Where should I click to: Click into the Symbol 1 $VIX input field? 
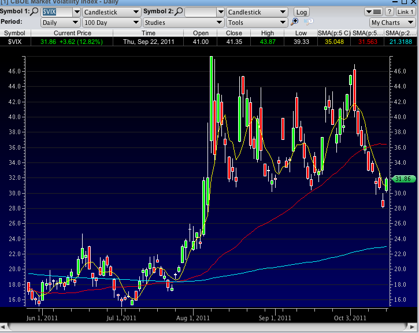tap(55, 12)
